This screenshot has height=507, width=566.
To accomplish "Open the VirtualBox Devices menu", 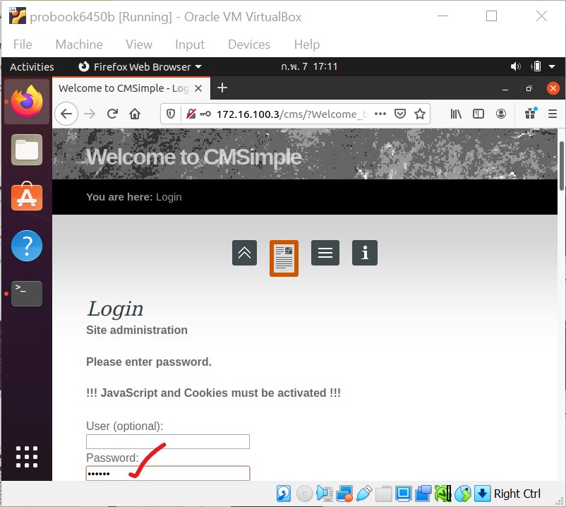I will (249, 44).
